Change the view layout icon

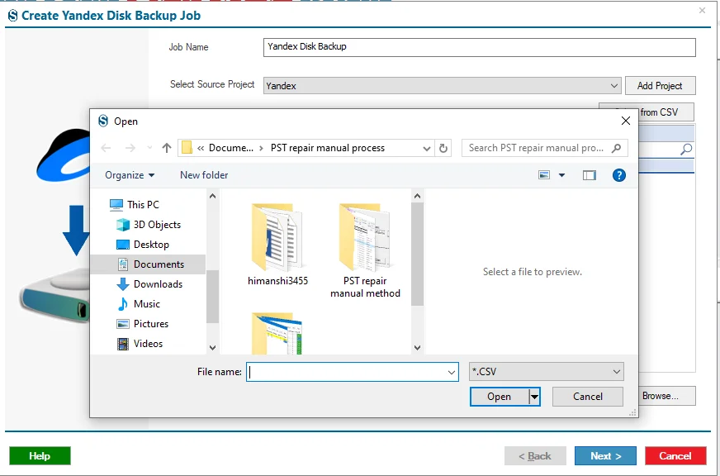click(544, 175)
